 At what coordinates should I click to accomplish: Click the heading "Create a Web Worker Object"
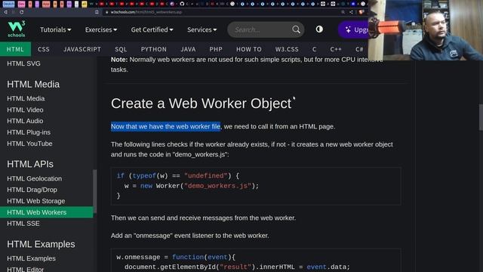202,104
